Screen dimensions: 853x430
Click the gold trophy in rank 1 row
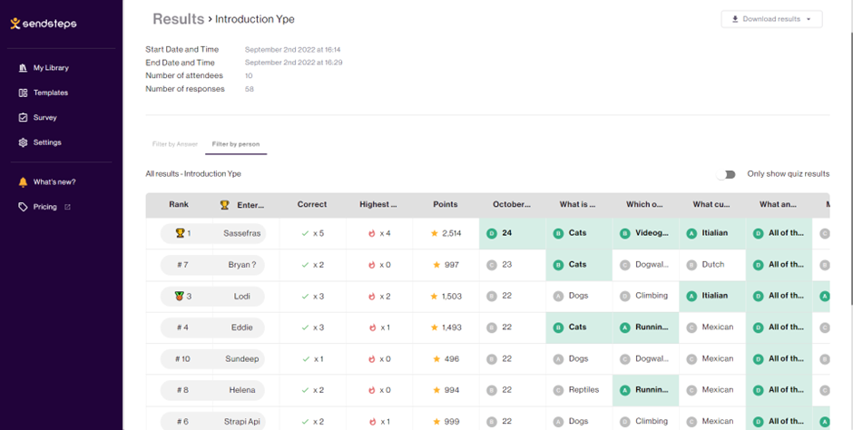tap(180, 232)
